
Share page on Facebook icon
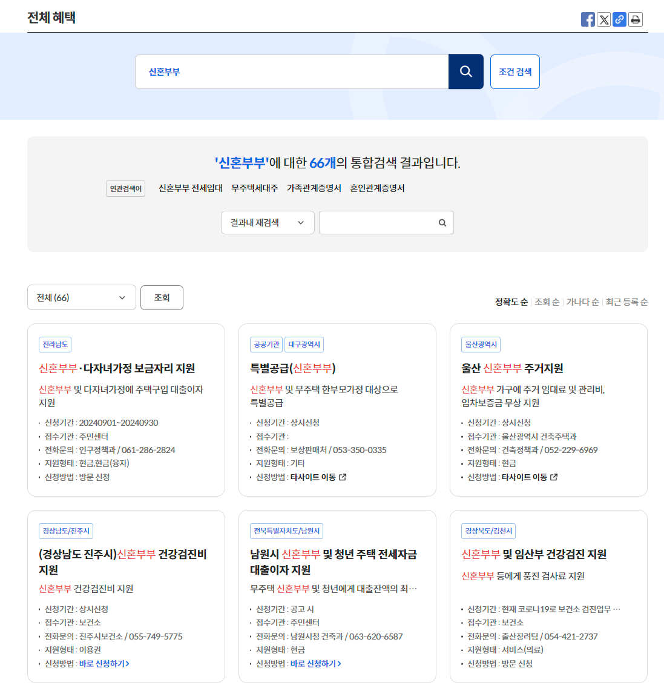pyautogui.click(x=587, y=19)
